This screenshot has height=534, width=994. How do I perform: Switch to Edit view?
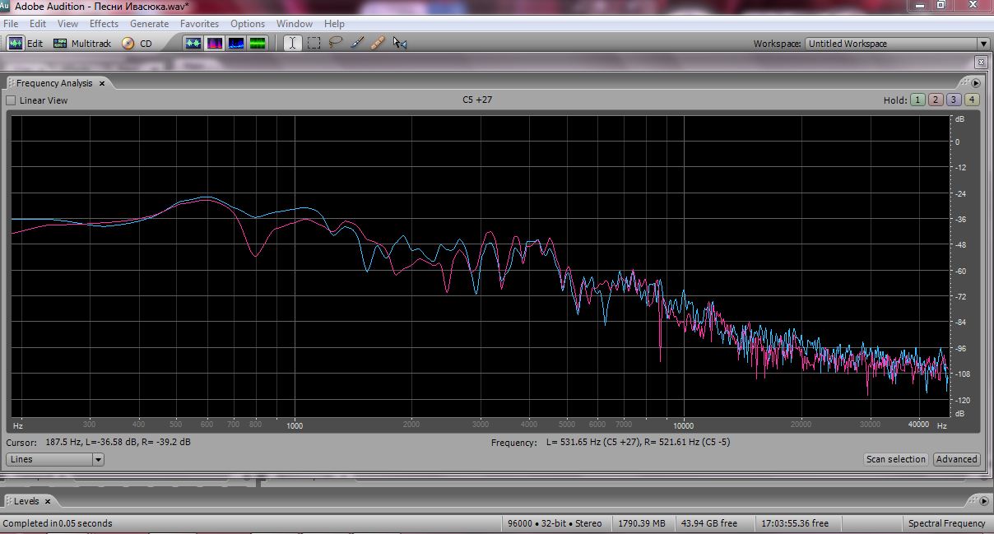point(26,44)
